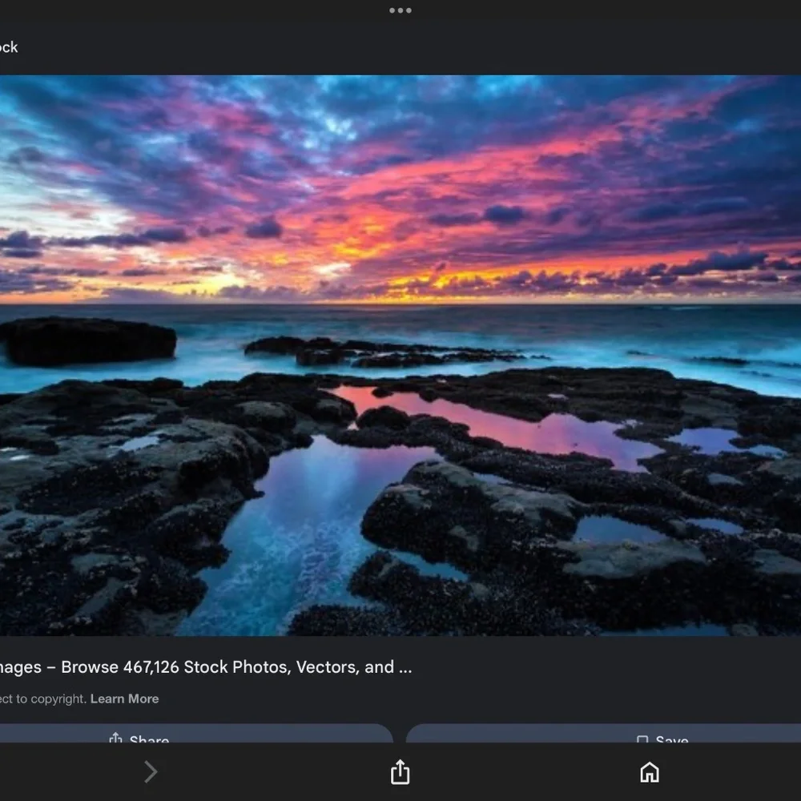Open the Learn More copyright link
Screen dimensions: 801x801
coord(125,698)
